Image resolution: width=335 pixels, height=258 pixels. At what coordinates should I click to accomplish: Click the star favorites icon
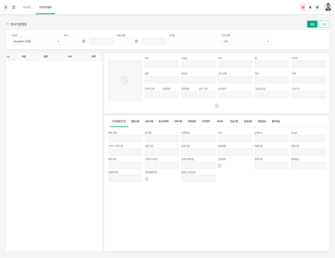tap(310, 7)
